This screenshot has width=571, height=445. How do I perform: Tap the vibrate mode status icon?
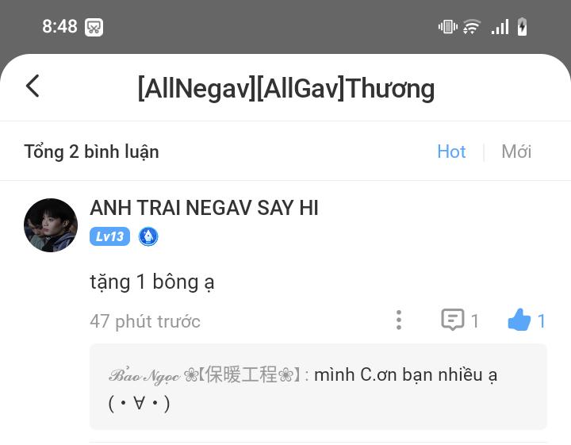point(447,27)
